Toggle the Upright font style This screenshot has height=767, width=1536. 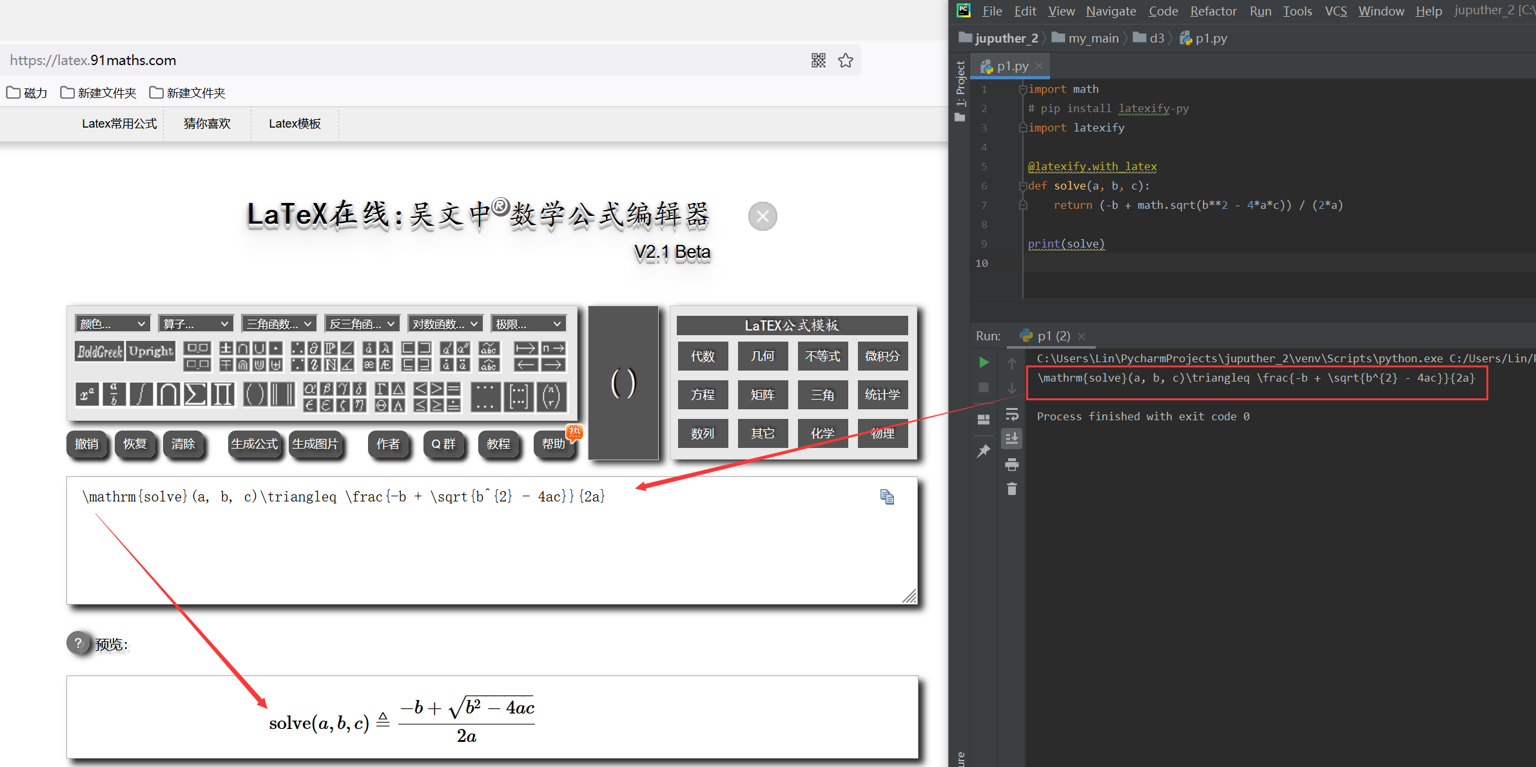150,352
